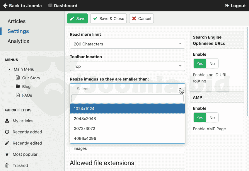The width and height of the screenshot is (249, 171).
Task: Choose 2048x2048 from the resize list
Action: pos(127,119)
